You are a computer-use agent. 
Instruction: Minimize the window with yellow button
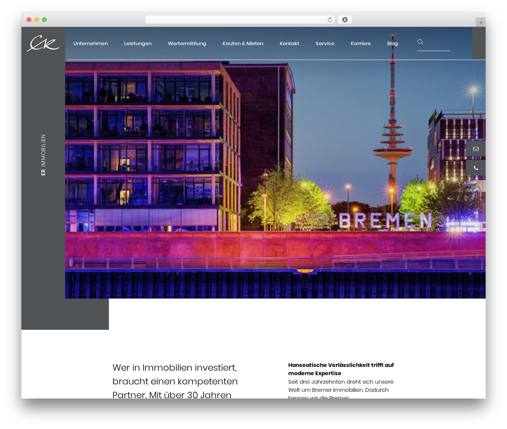(36, 20)
